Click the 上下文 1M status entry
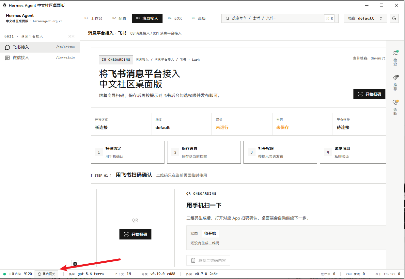This screenshot has height=279, width=405. click(x=123, y=274)
